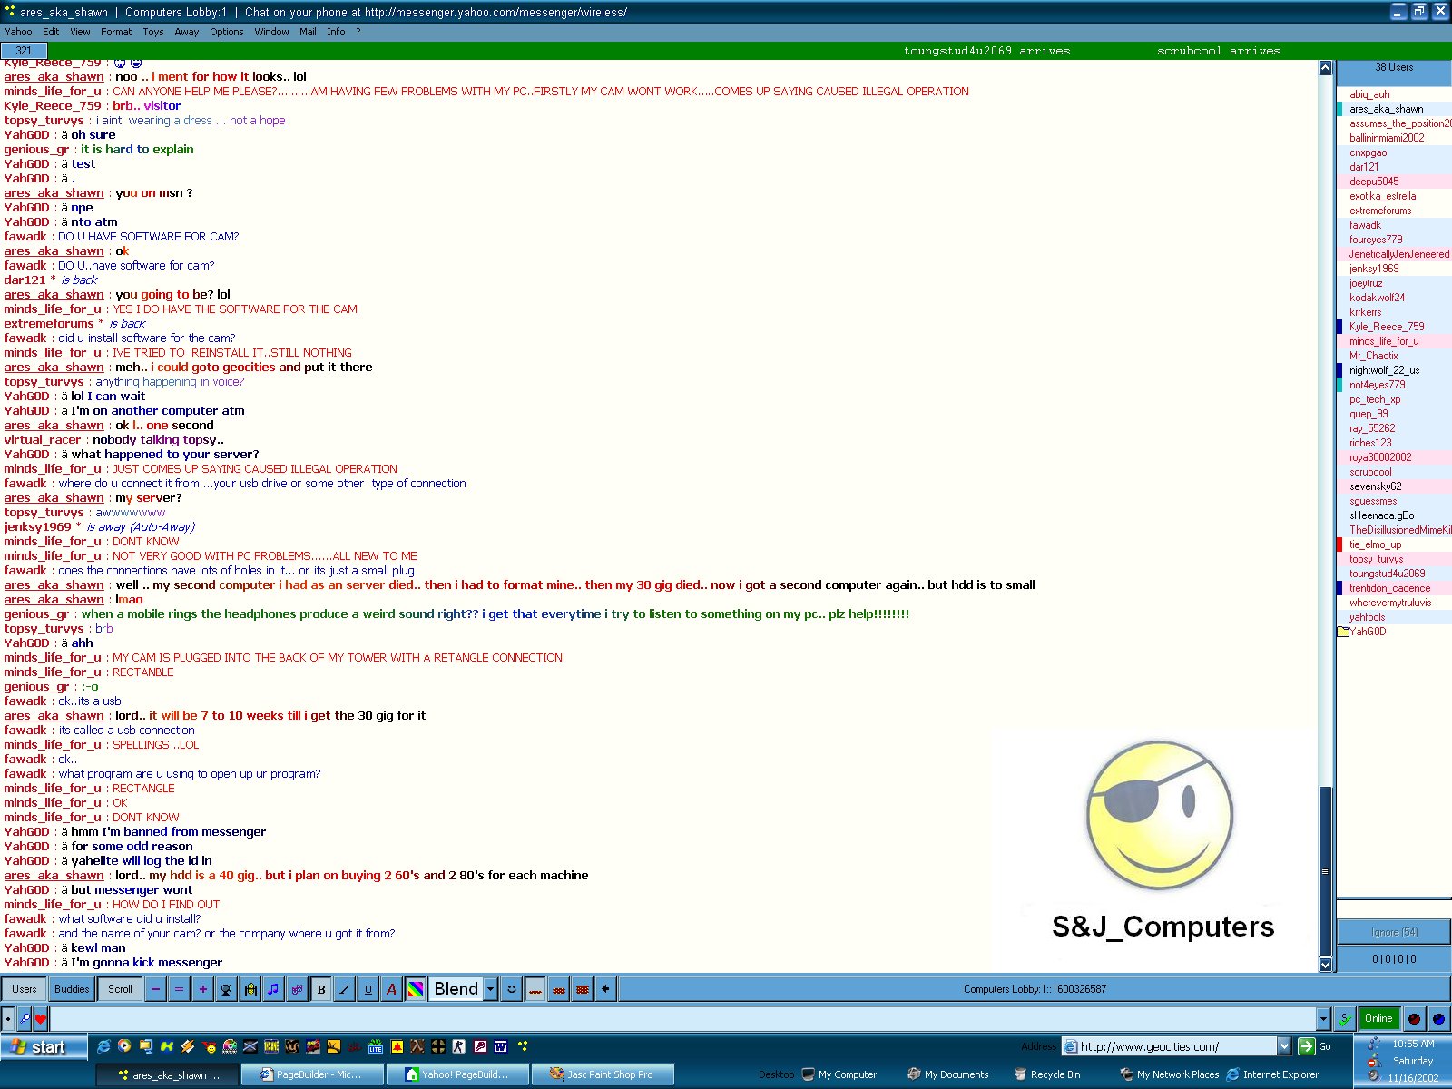The image size is (1452, 1089).
Task: Open My Network Places from desktop toolbar
Action: (x=1170, y=1074)
